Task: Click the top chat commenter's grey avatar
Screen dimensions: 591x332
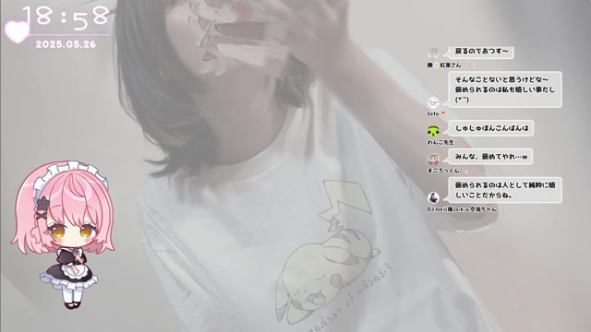Action: 433,53
